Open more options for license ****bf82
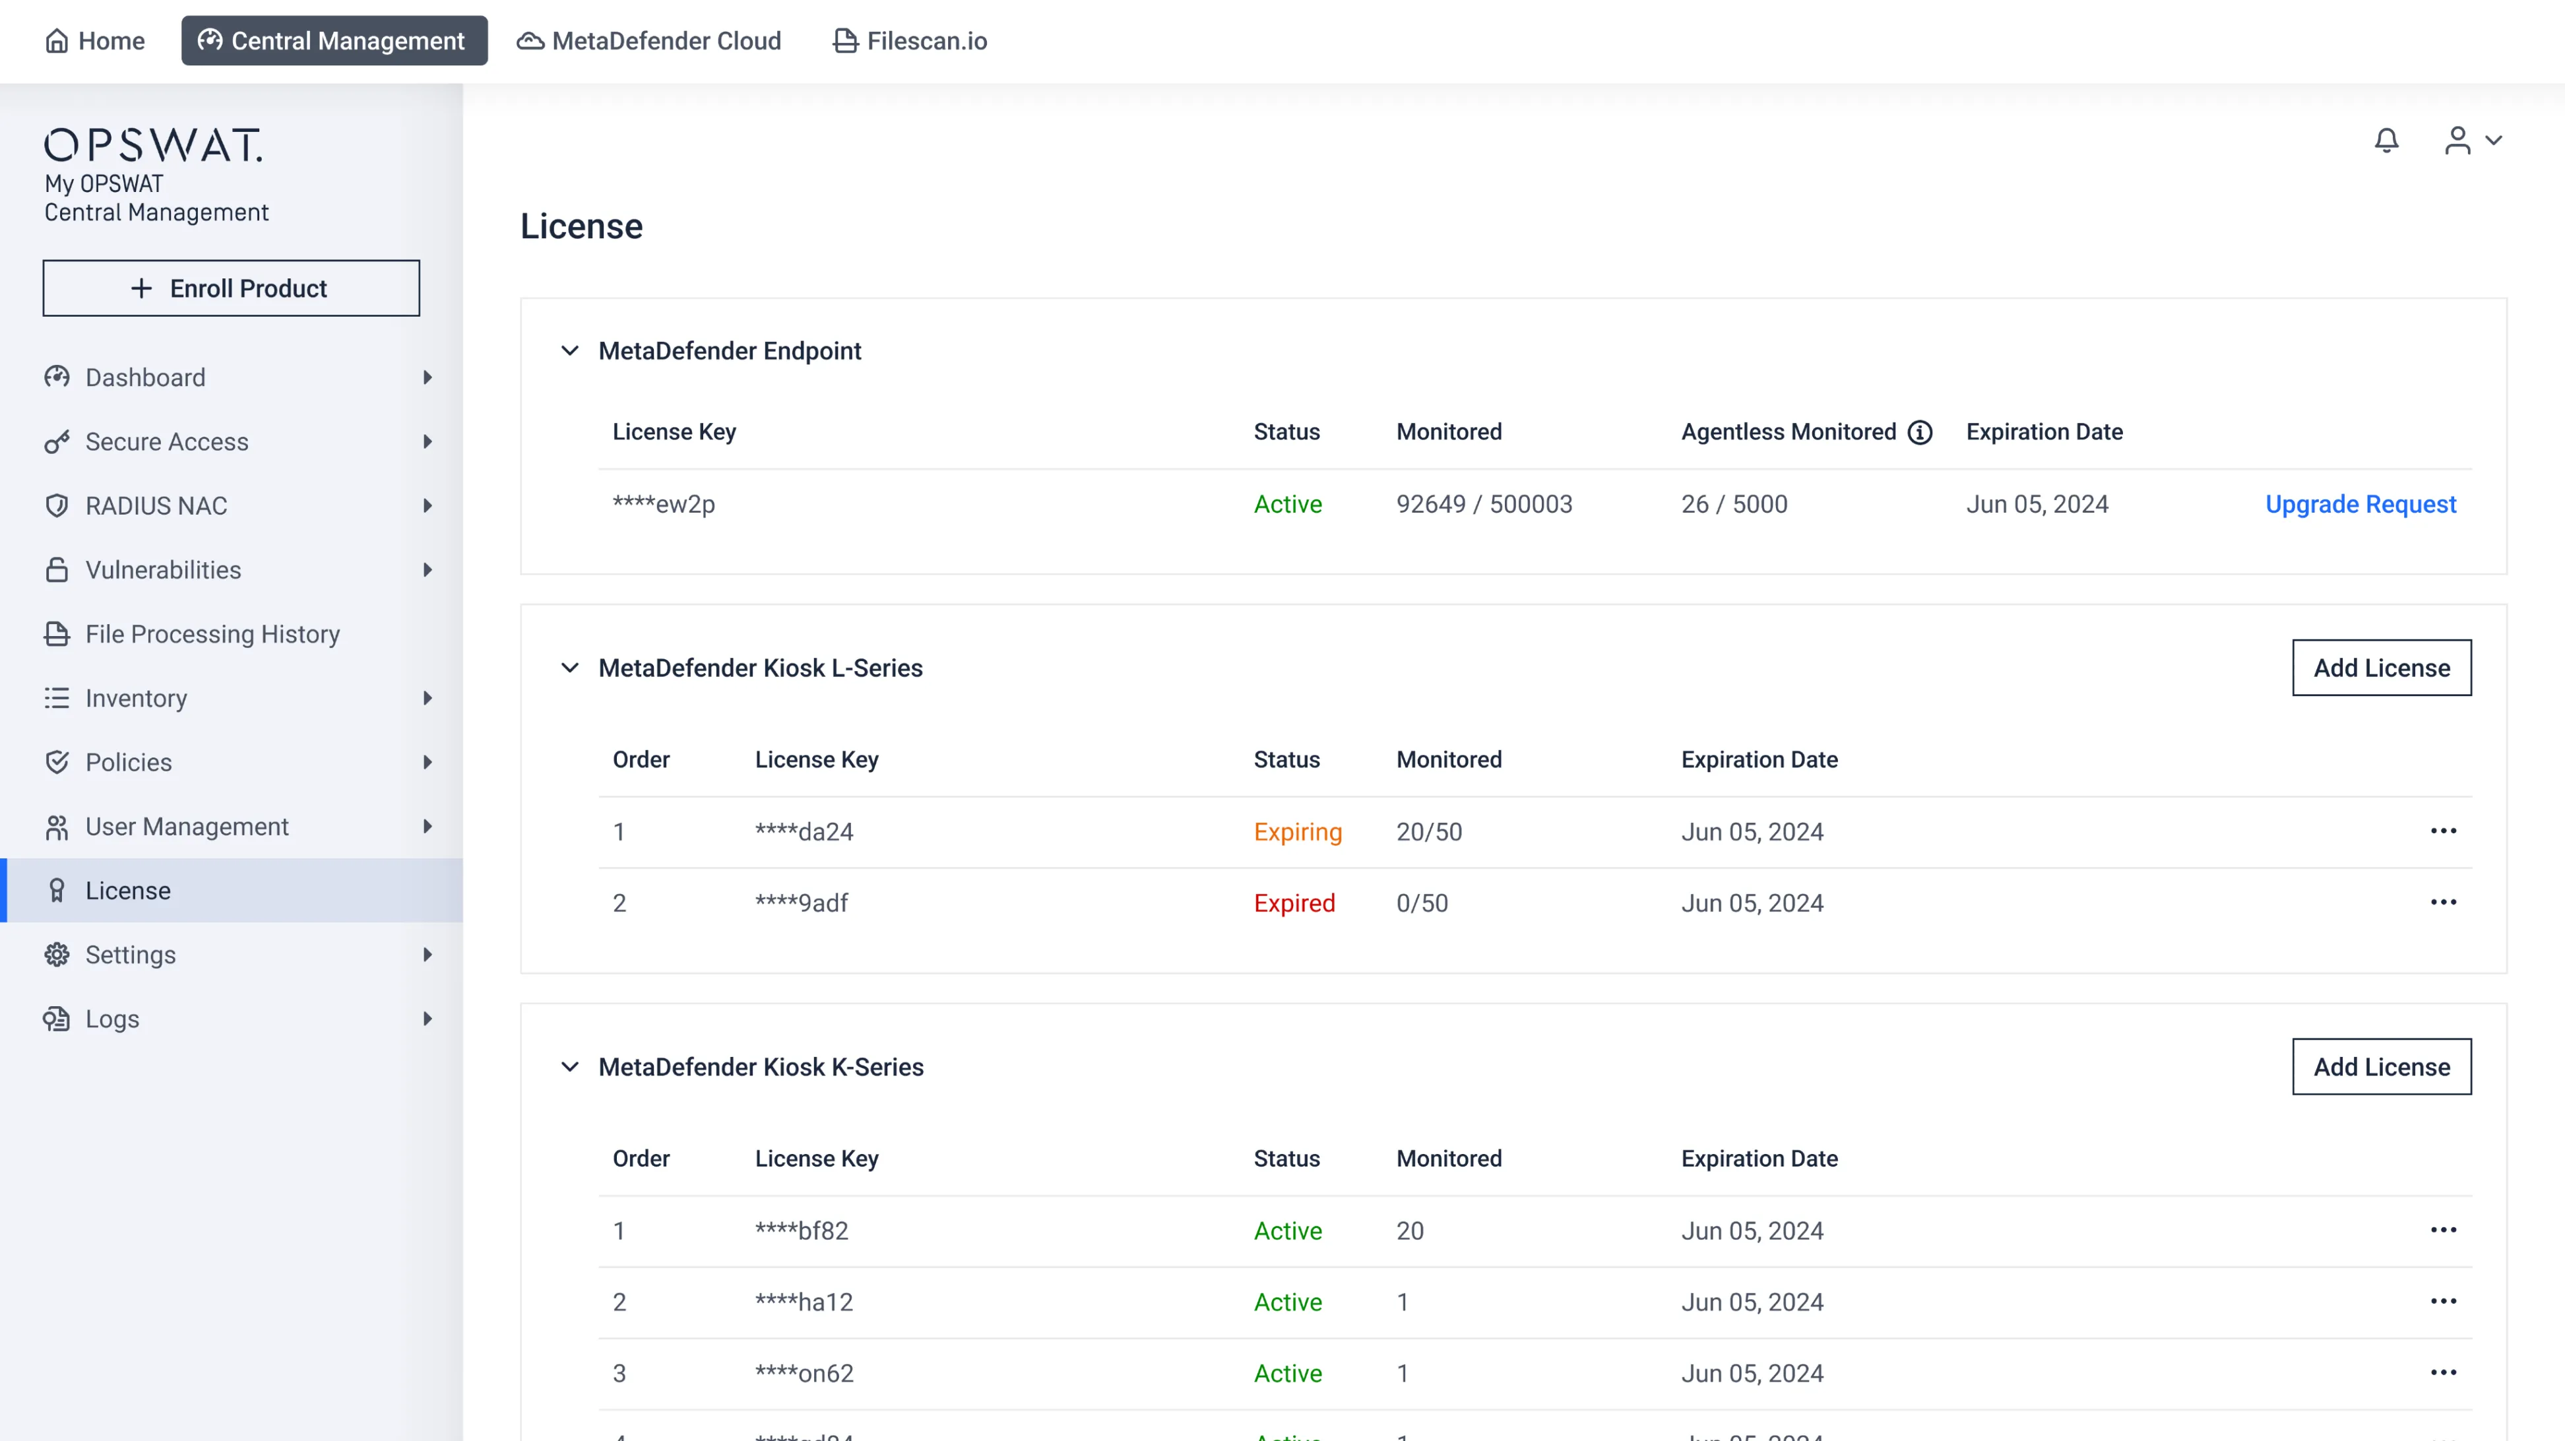This screenshot has width=2565, height=1441. click(2442, 1230)
